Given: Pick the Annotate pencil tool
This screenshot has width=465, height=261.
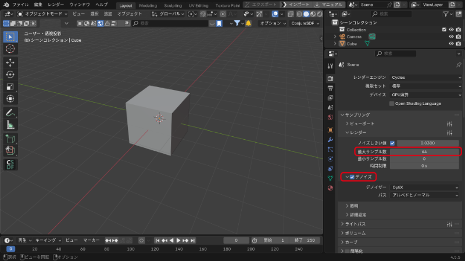Looking at the screenshot, I should [x=10, y=112].
